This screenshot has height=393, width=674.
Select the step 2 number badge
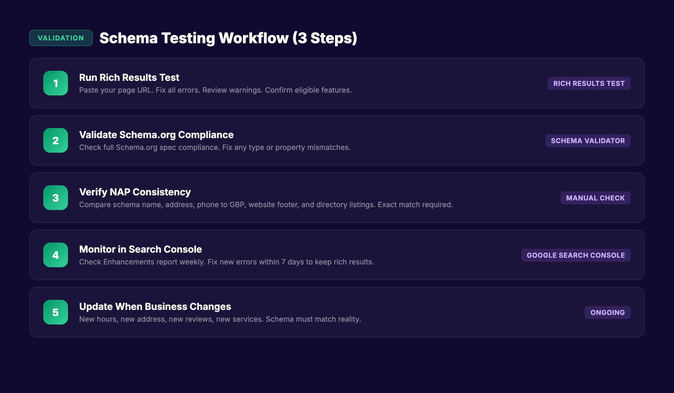[55, 141]
